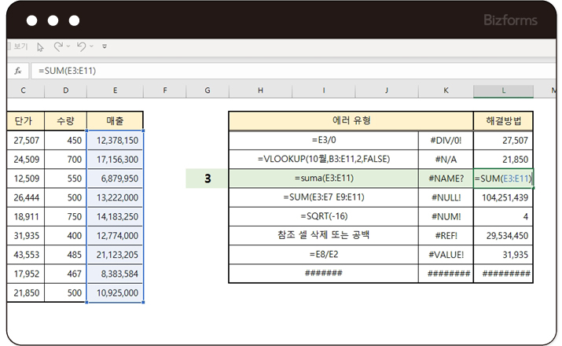Click the 해결방법 header cell
Image resolution: width=562 pixels, height=346 pixels.
(503, 121)
